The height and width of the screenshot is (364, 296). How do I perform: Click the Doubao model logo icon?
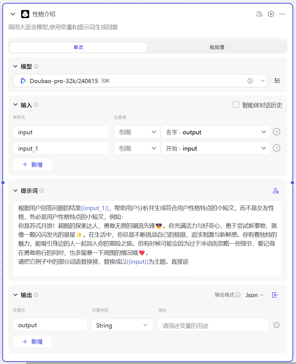23,81
